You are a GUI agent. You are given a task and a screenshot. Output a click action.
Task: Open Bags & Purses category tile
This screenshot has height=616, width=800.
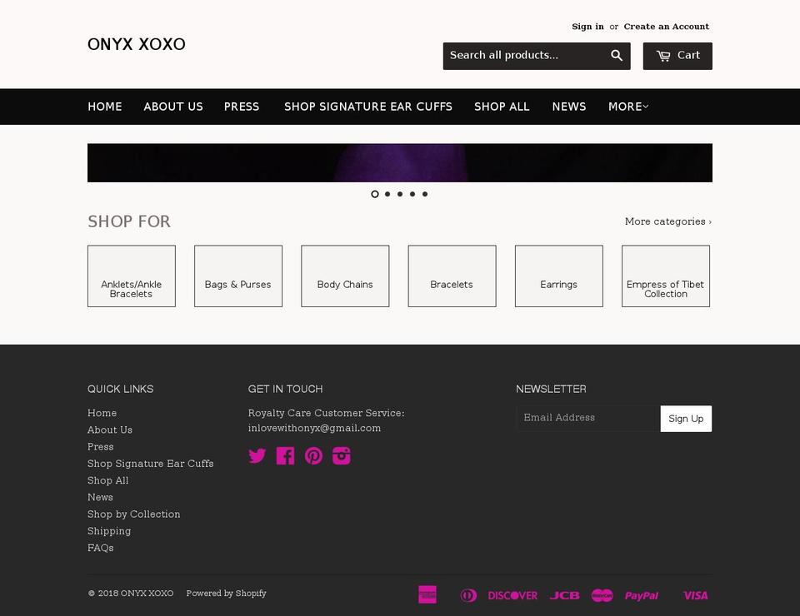coord(238,276)
